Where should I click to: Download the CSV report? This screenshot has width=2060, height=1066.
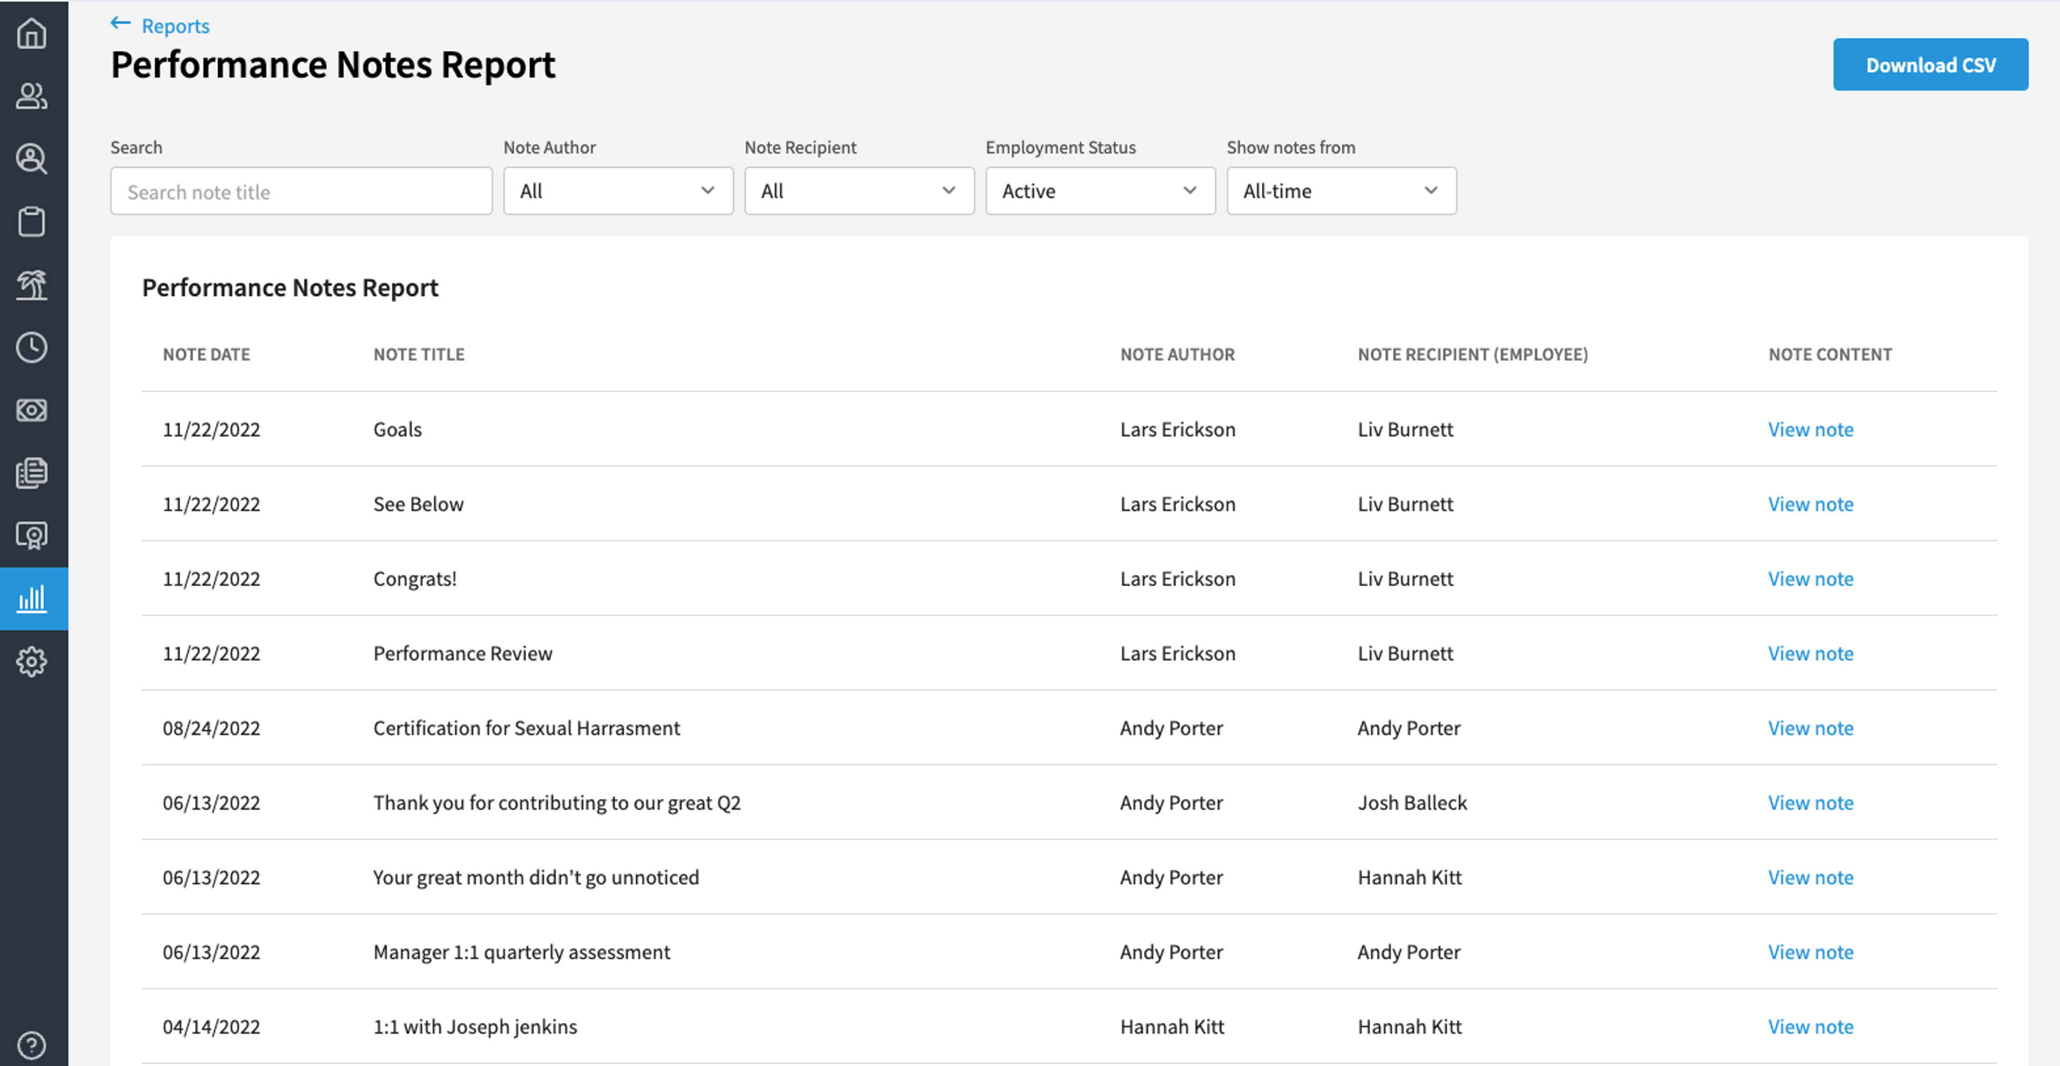(1930, 65)
